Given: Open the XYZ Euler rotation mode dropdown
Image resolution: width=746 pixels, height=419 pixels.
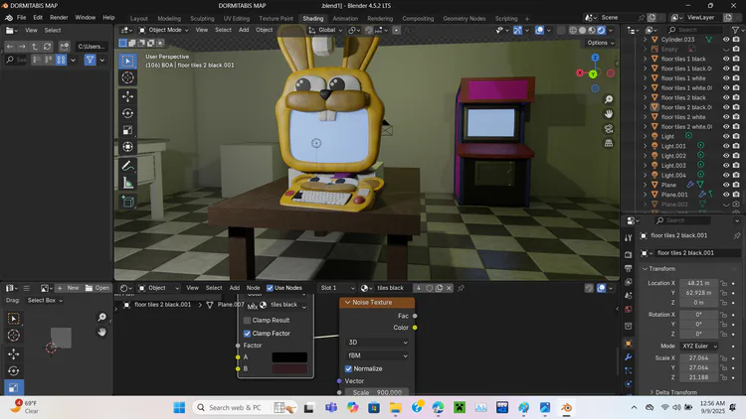Looking at the screenshot, I should [698, 346].
